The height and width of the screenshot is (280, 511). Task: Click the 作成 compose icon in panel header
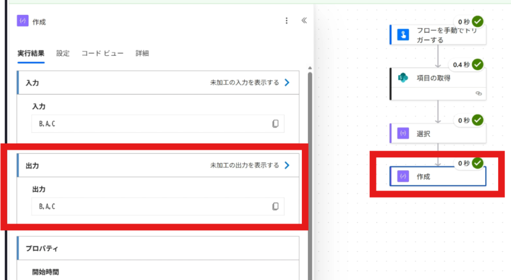(x=22, y=21)
